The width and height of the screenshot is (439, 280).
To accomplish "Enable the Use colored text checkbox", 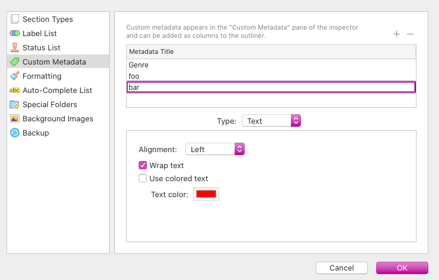I will point(143,178).
